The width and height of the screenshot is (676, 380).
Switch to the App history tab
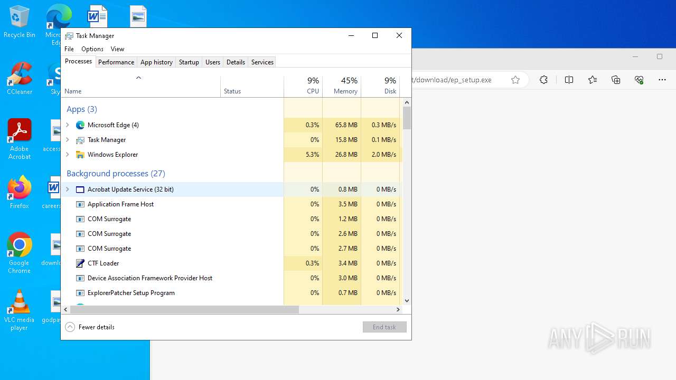[156, 62]
